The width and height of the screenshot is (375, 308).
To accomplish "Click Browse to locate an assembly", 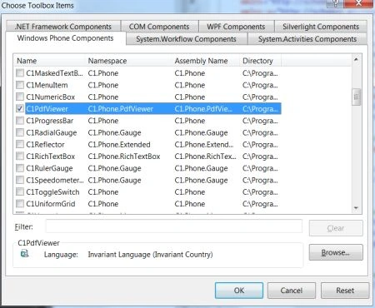I will (336, 252).
